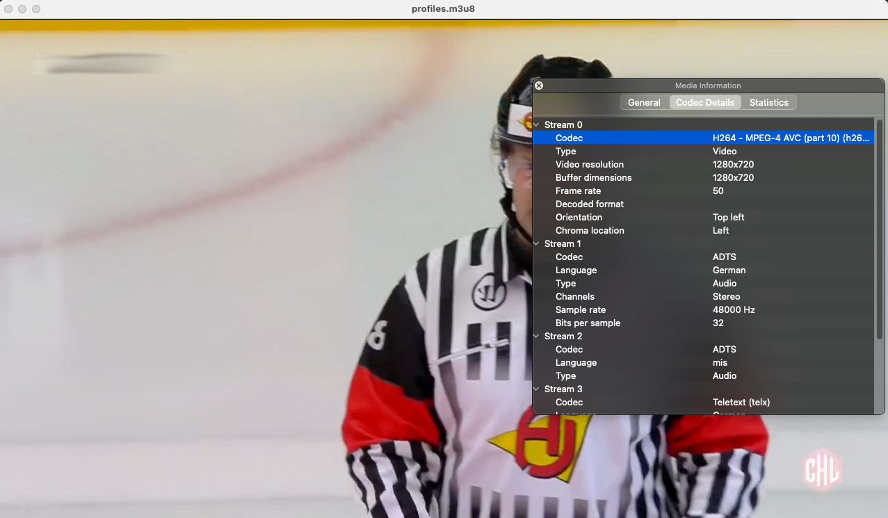Image resolution: width=888 pixels, height=518 pixels.
Task: Select the Buffer dimensions row
Action: (703, 177)
